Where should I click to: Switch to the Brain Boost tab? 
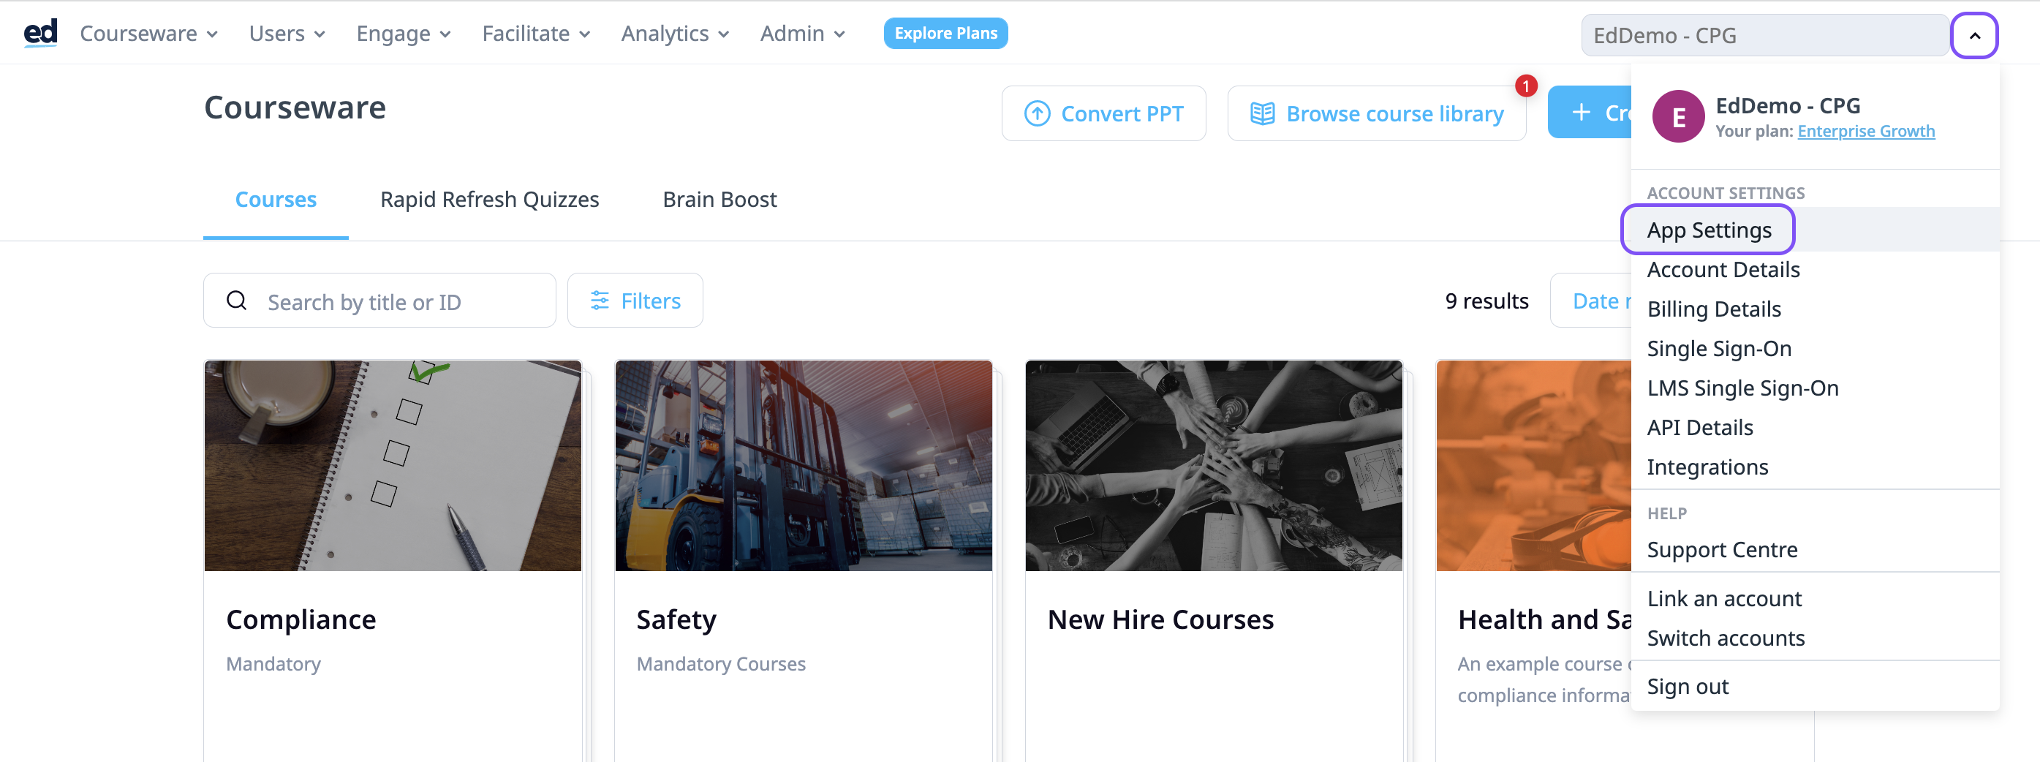pos(719,200)
